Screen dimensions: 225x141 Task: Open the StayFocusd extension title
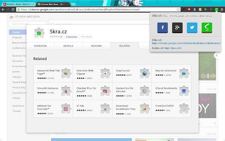pyautogui.click(x=123, y=70)
